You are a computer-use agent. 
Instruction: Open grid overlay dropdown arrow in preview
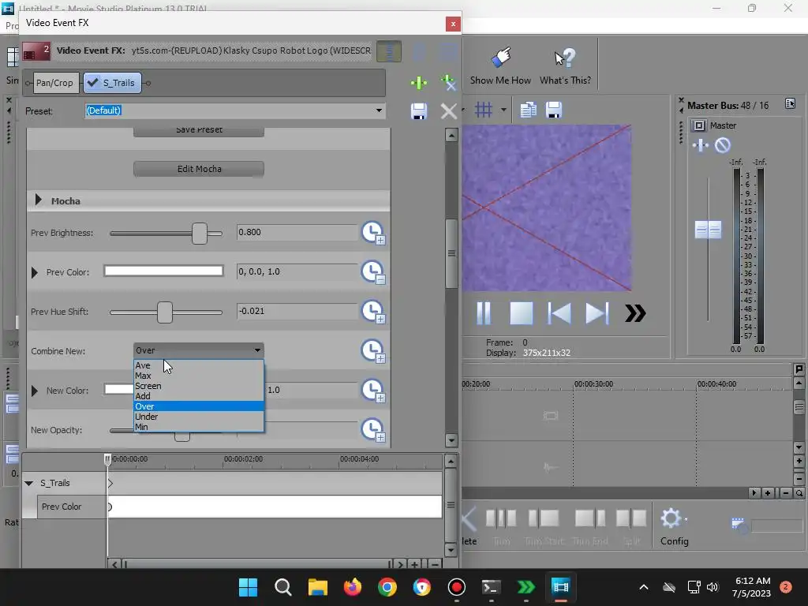(x=503, y=110)
